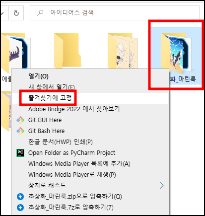The height and width of the screenshot is (216, 205).
Task: Click the Git GUI Here icon
Action: coord(20,120)
